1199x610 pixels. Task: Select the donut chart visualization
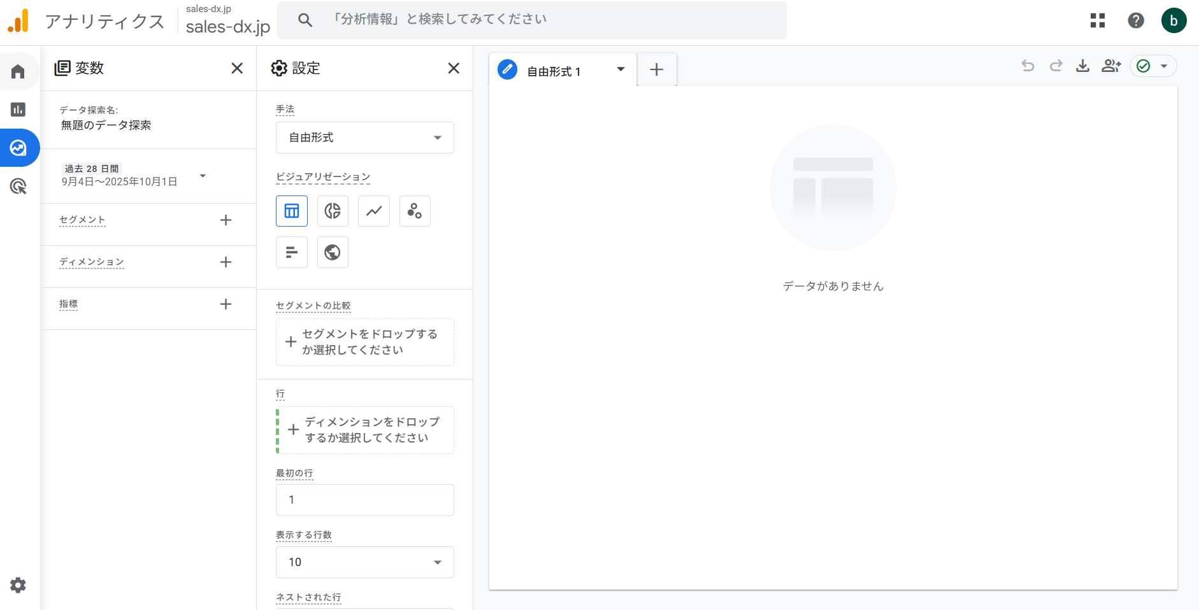pyautogui.click(x=333, y=211)
